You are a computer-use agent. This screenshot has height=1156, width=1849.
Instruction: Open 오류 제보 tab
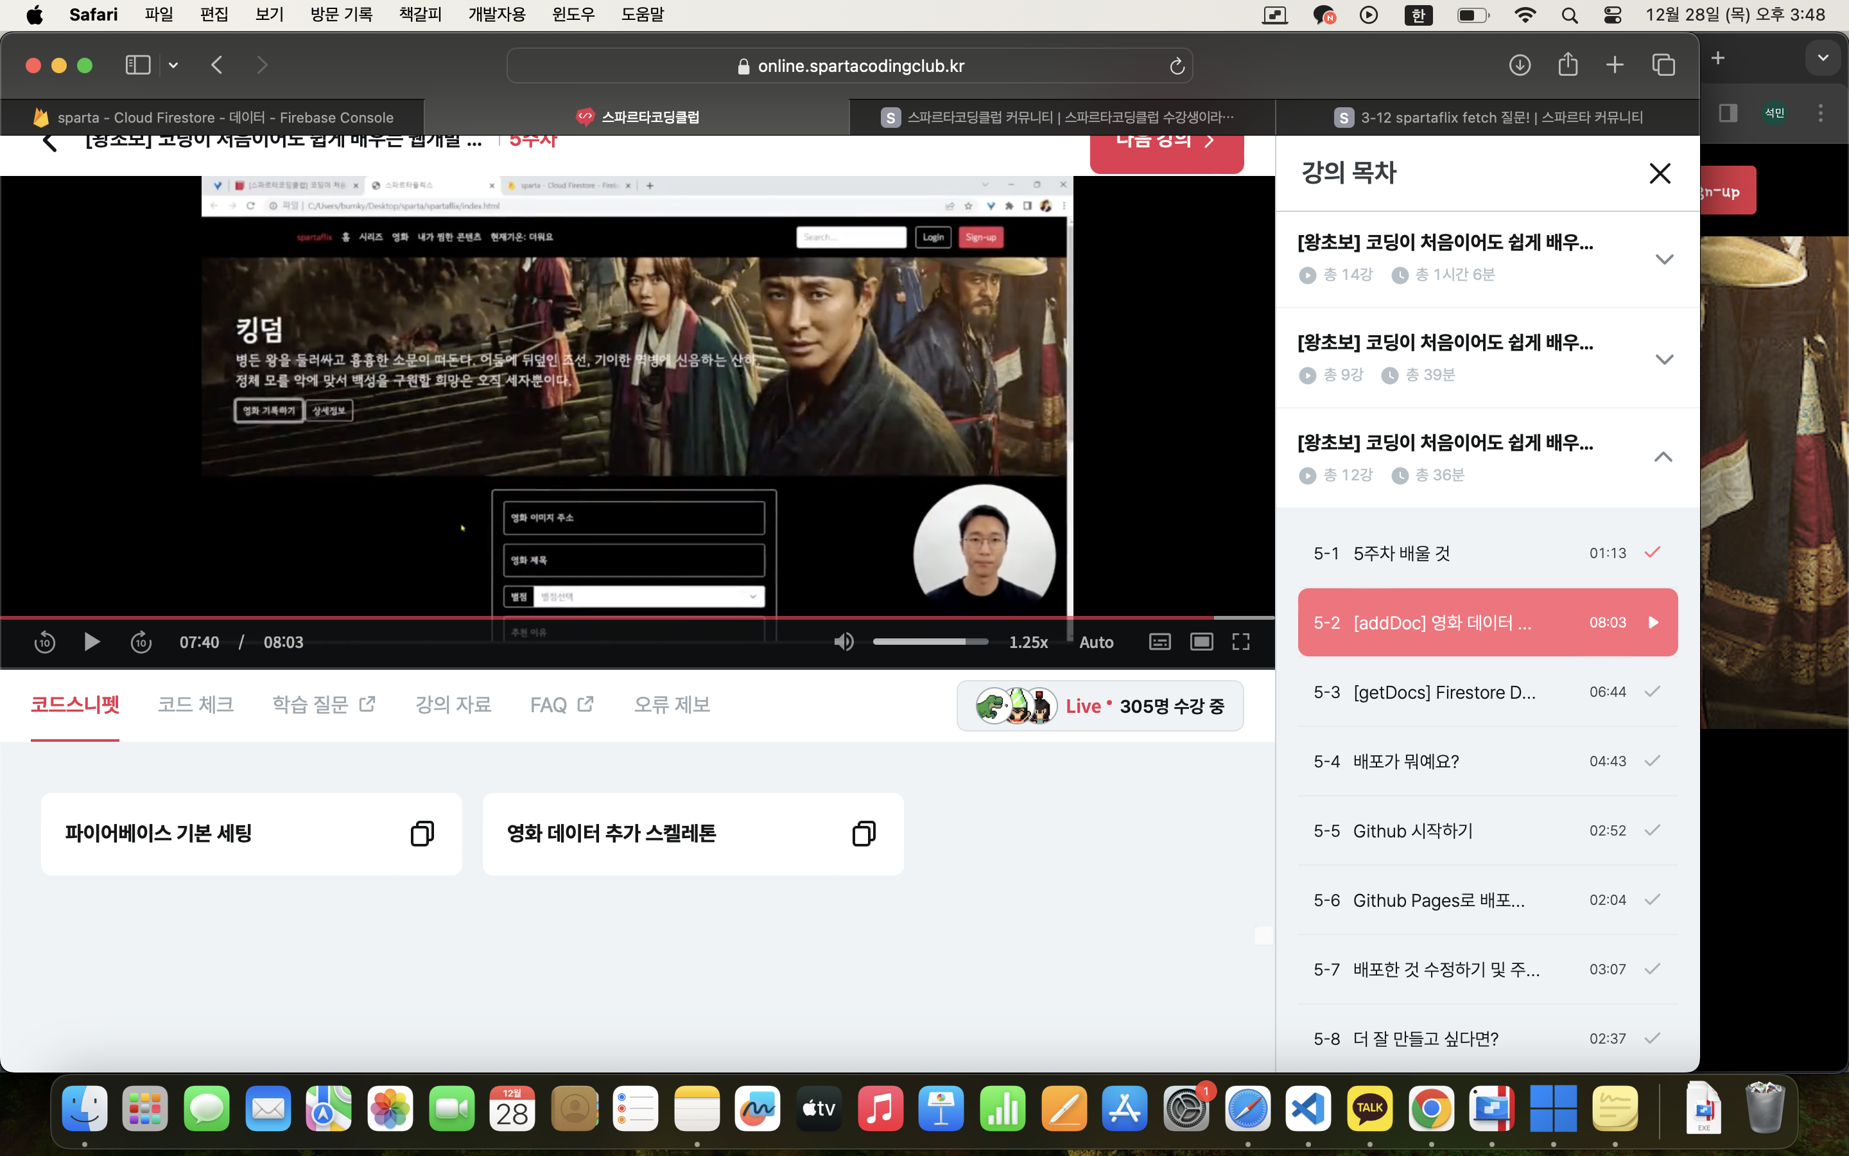tap(672, 705)
